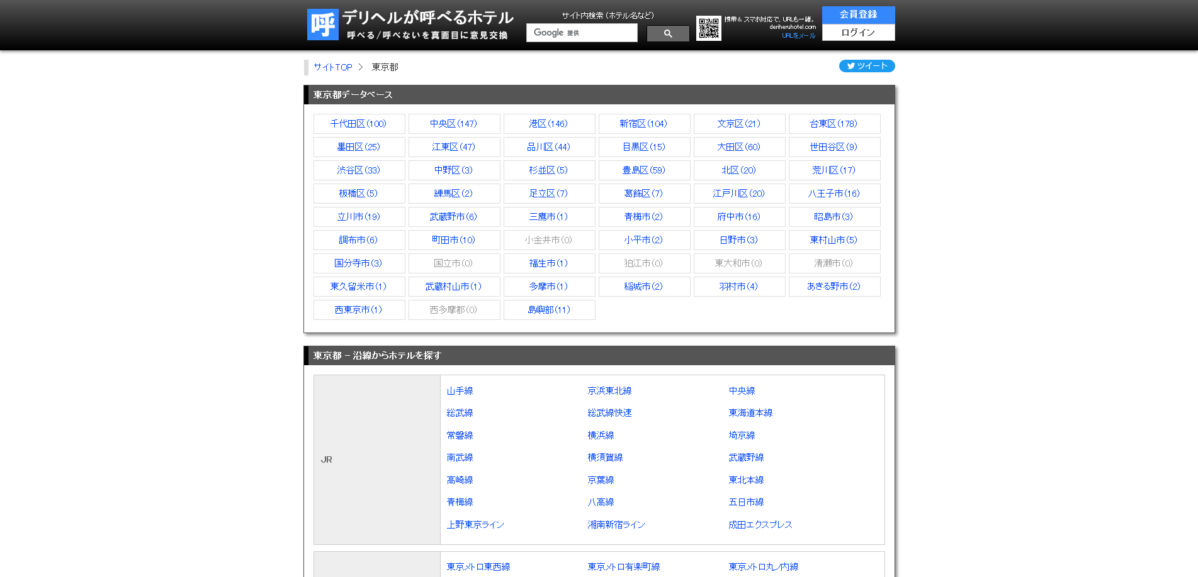The image size is (1198, 577).
Task: Open the 常磐線 line link
Action: (x=460, y=436)
